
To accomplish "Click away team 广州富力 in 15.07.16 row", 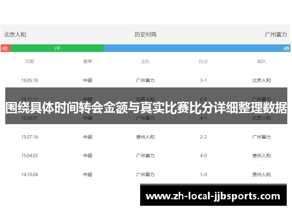I will (x=262, y=137).
